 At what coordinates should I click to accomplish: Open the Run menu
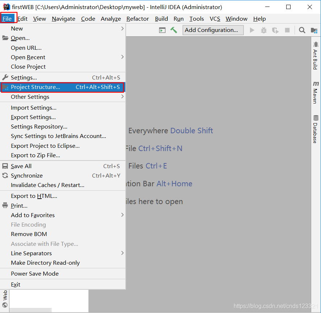click(179, 19)
